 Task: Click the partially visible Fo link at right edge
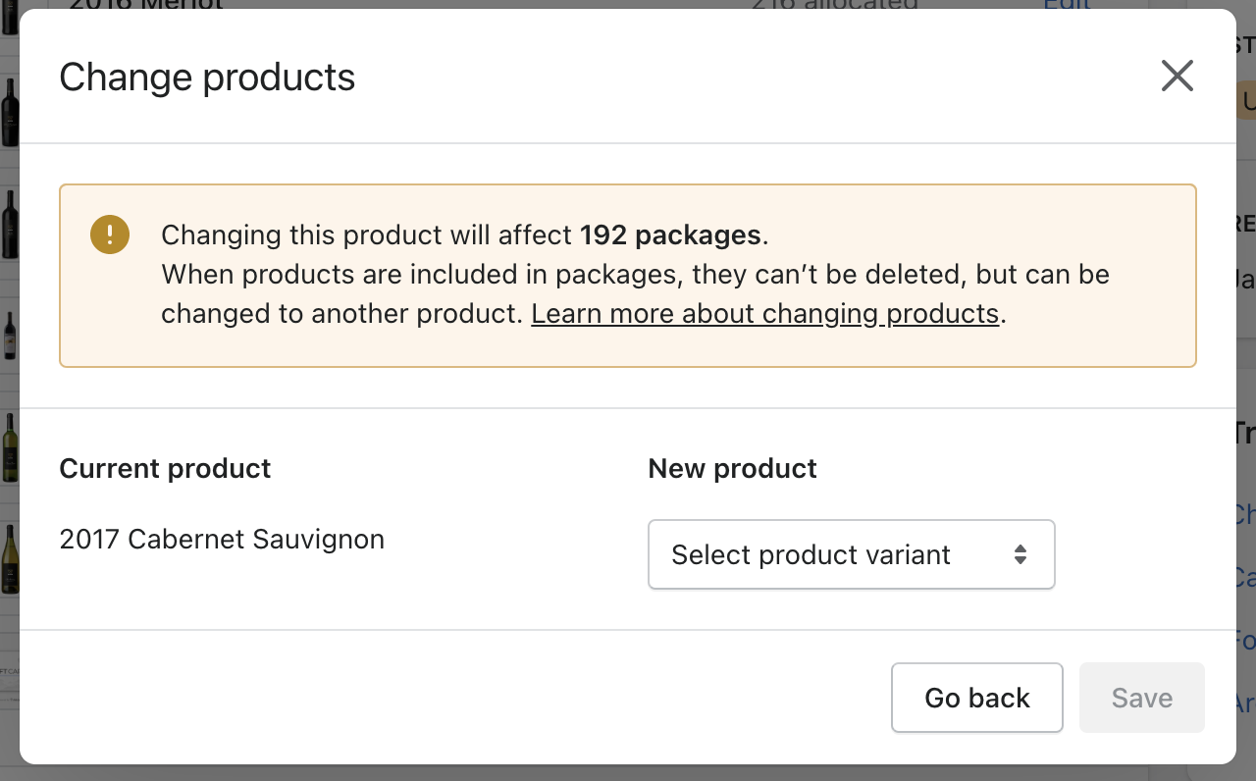click(x=1244, y=640)
